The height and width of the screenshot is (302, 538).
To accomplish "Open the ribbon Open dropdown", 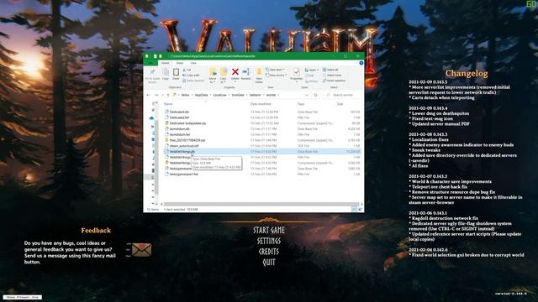I will [312, 70].
